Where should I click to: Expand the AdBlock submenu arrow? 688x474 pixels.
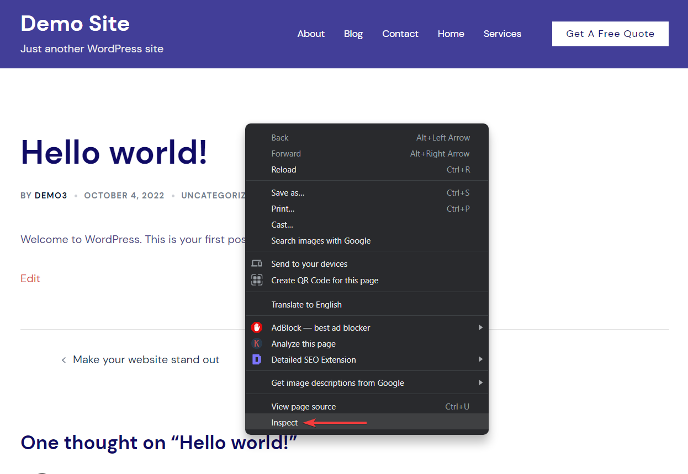click(481, 327)
